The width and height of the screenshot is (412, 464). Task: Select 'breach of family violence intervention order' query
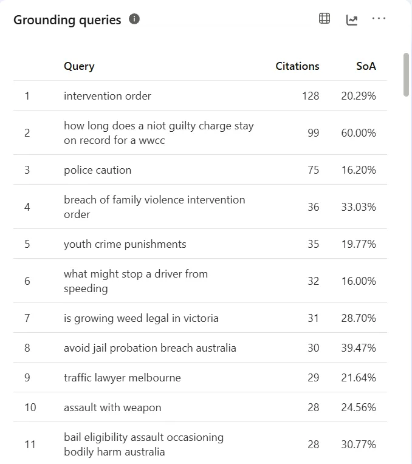(154, 207)
